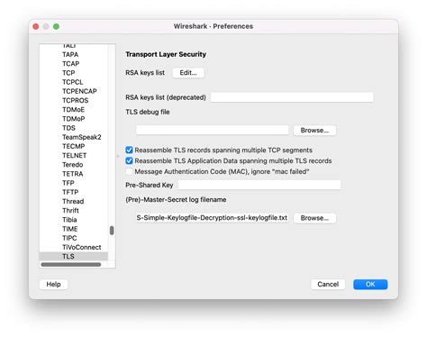Screen dimensions: 427x337
Task: Browse for the TLS debug file
Action: point(314,131)
